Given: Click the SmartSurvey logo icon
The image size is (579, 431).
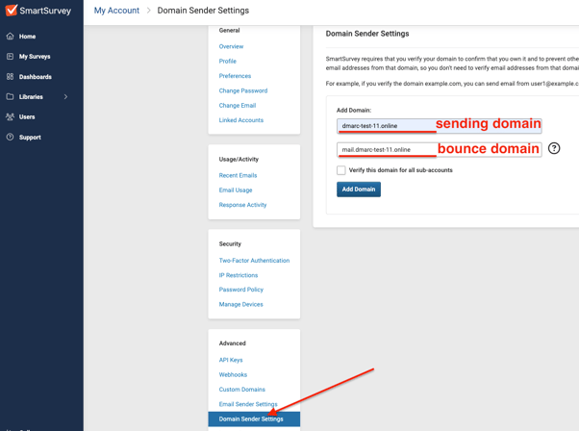Looking at the screenshot, I should pos(12,11).
